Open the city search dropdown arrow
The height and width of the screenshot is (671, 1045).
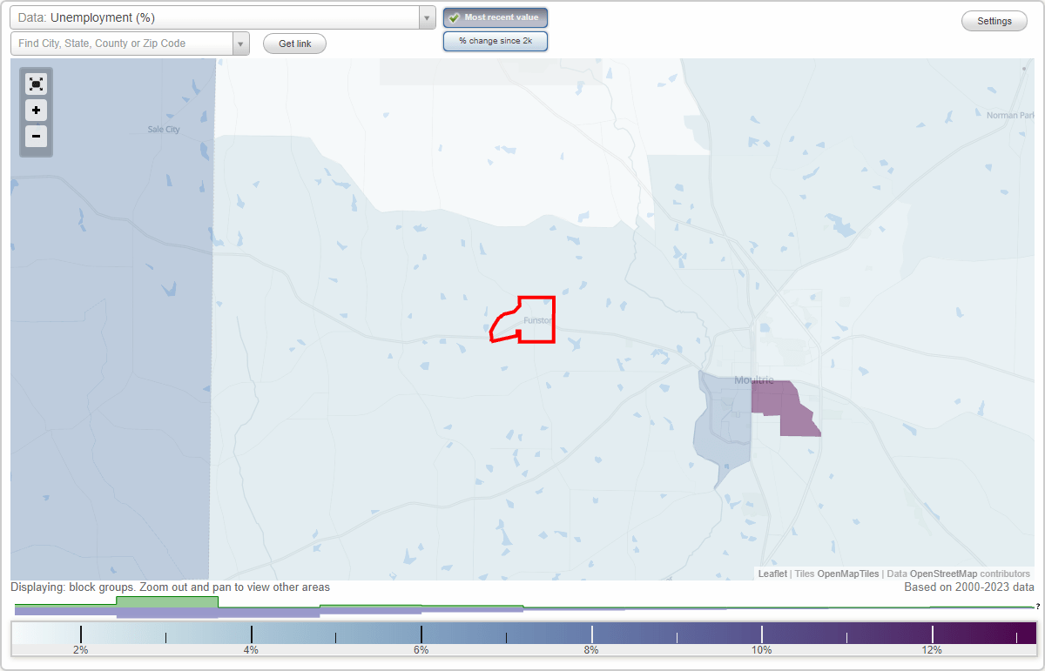point(241,42)
